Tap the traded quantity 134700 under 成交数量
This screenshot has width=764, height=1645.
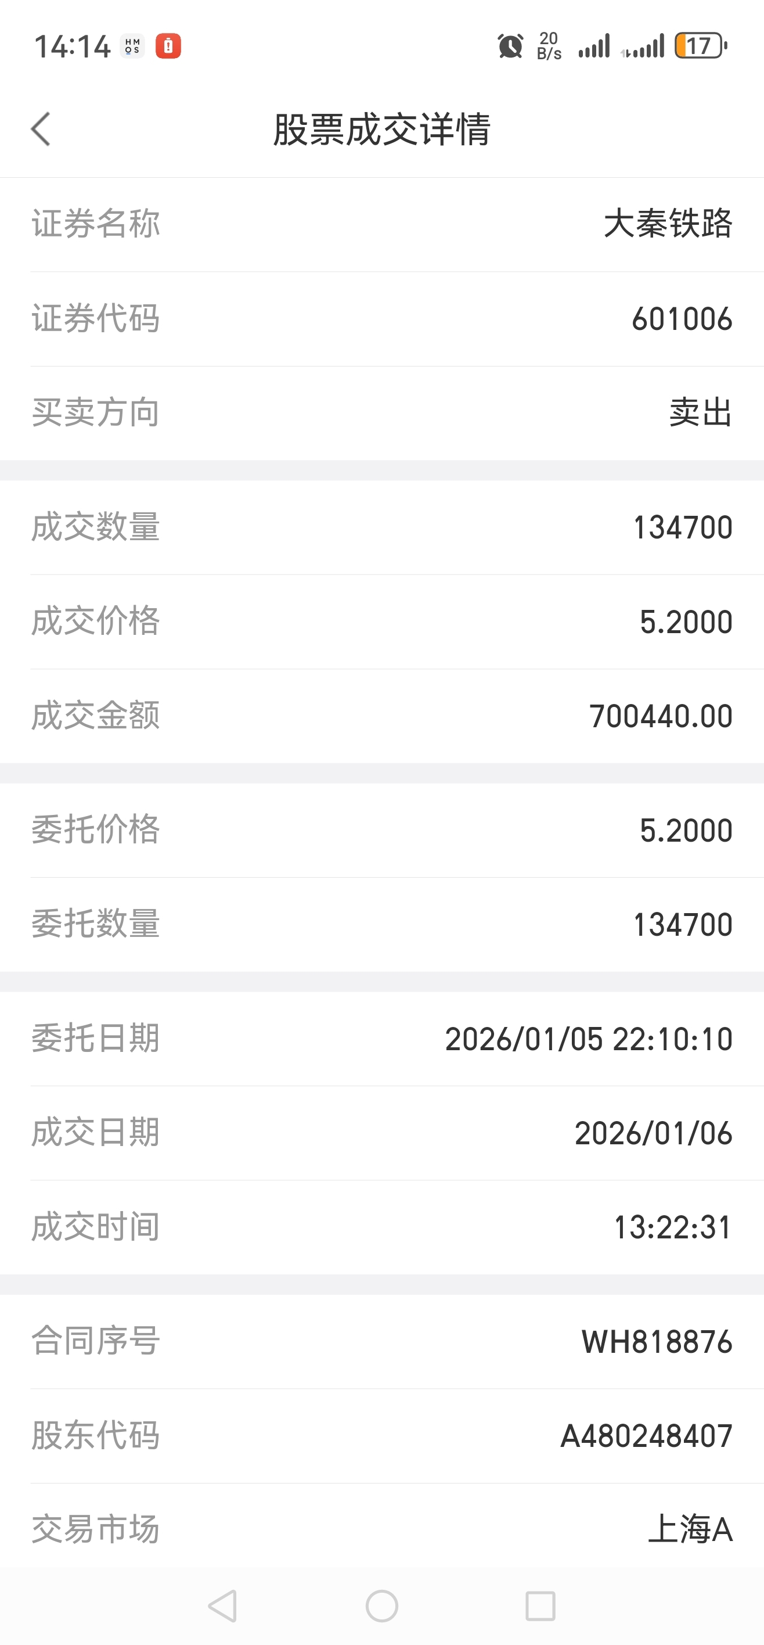(x=682, y=527)
